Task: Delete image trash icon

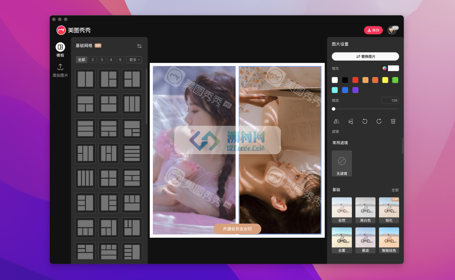Action: [x=393, y=121]
